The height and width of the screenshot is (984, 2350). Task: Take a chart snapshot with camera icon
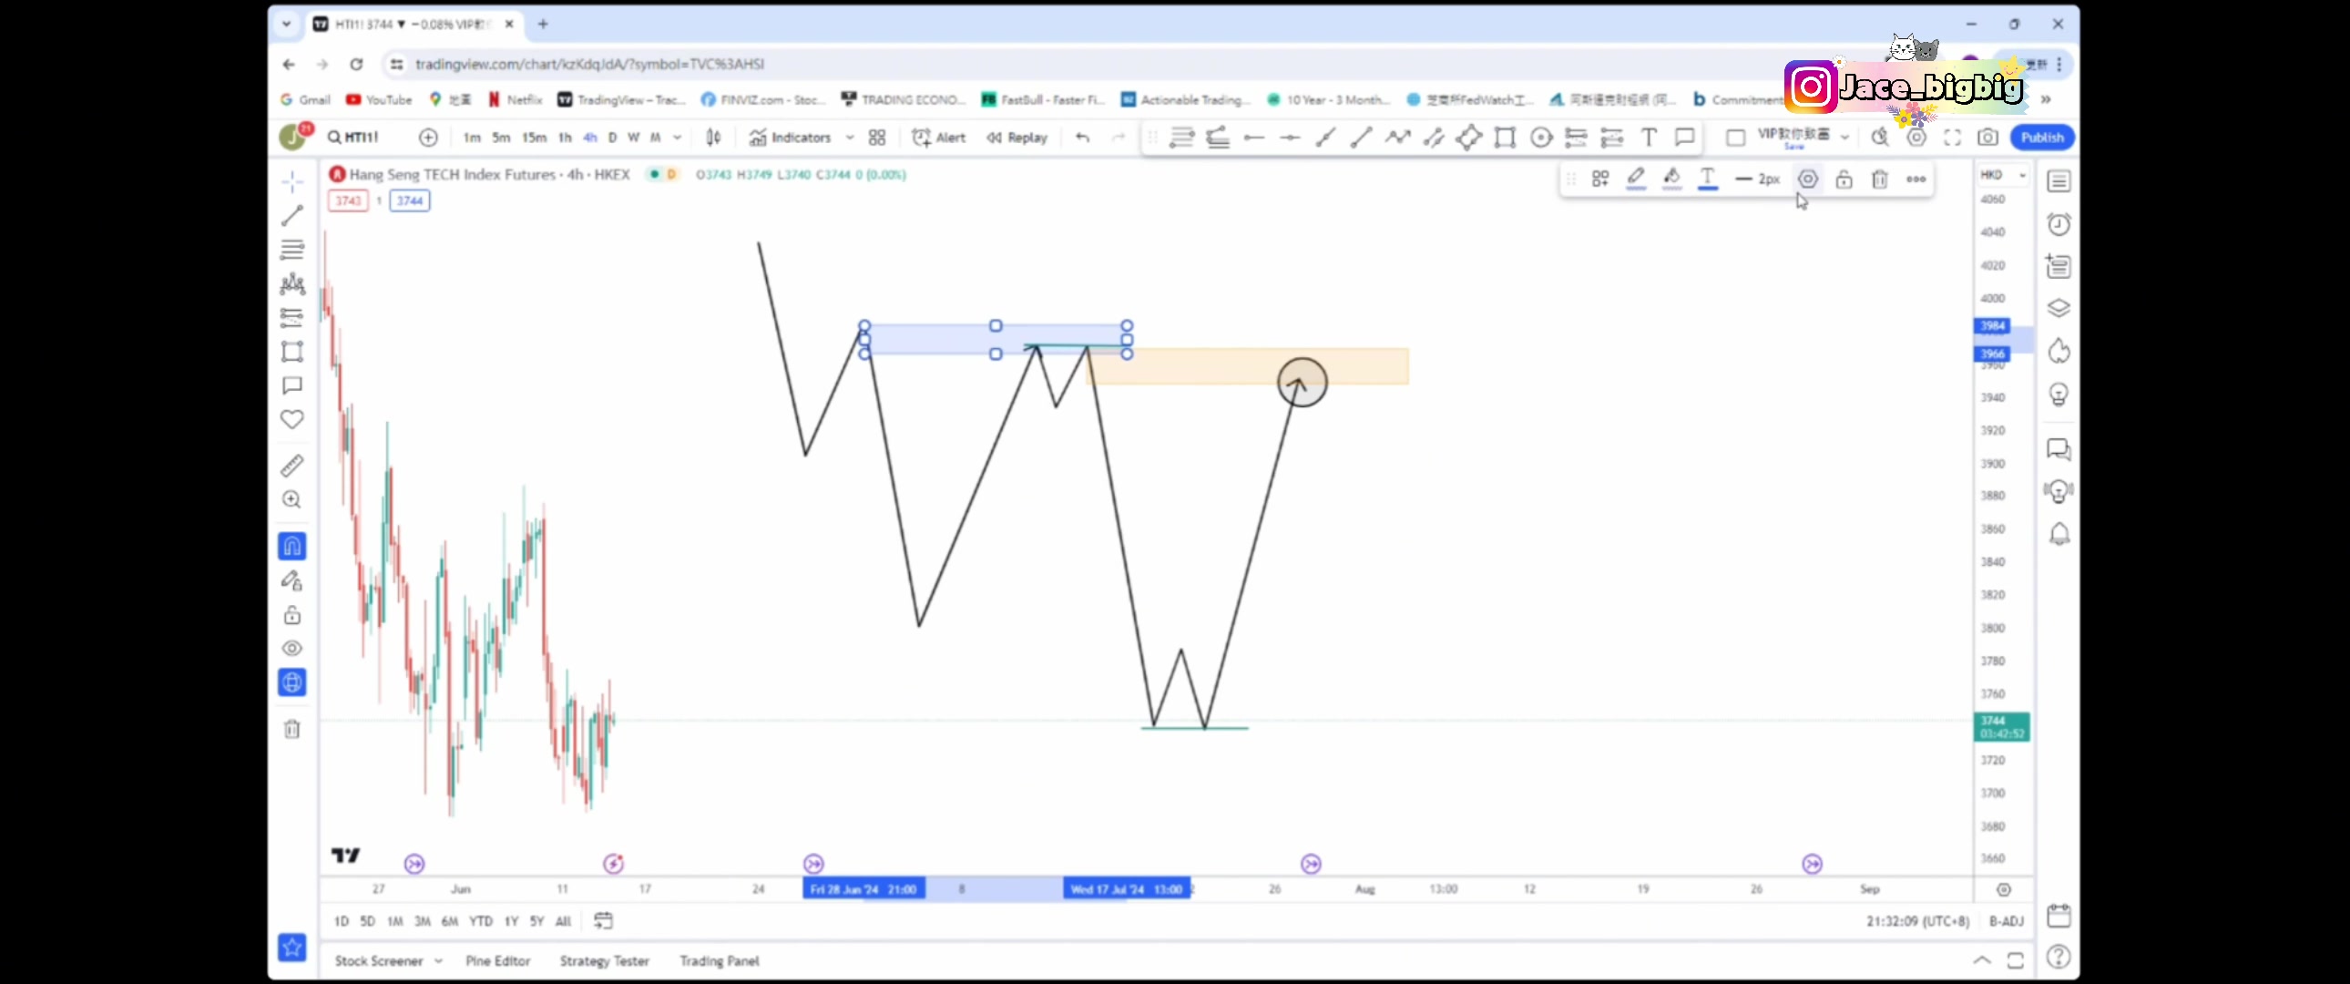pos(1987,137)
